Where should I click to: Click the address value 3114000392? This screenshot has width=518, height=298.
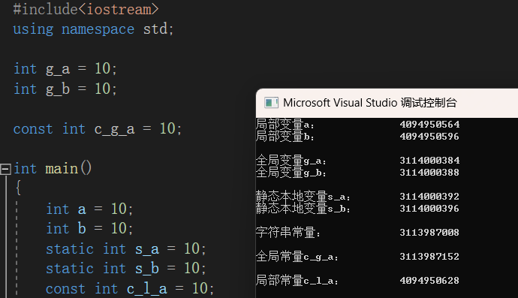tap(429, 197)
